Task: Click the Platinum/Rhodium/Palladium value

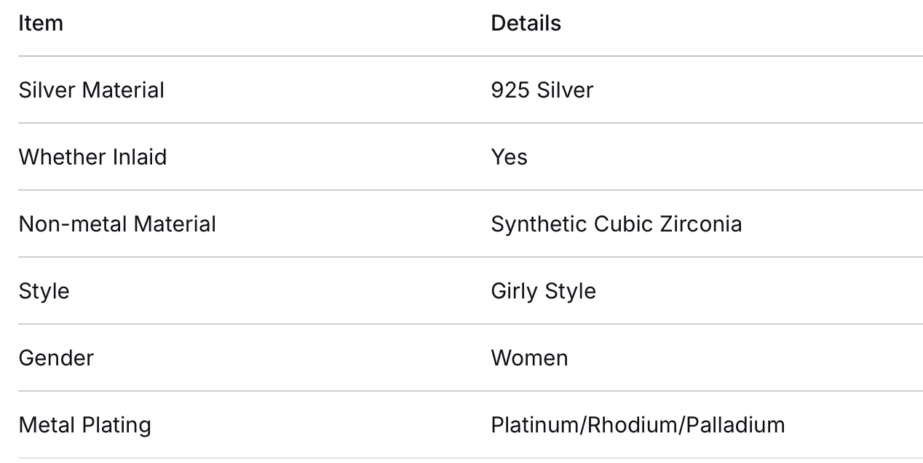Action: pyautogui.click(x=638, y=425)
